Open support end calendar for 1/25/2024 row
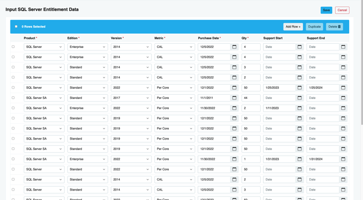This screenshot has height=200, width=363. pyautogui.click(x=343, y=88)
